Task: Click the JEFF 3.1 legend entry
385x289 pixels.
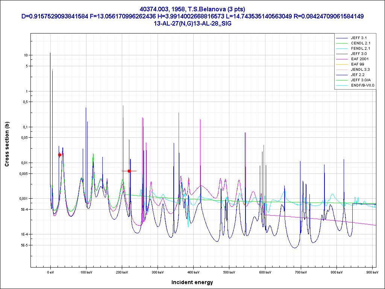Action: [x=358, y=38]
